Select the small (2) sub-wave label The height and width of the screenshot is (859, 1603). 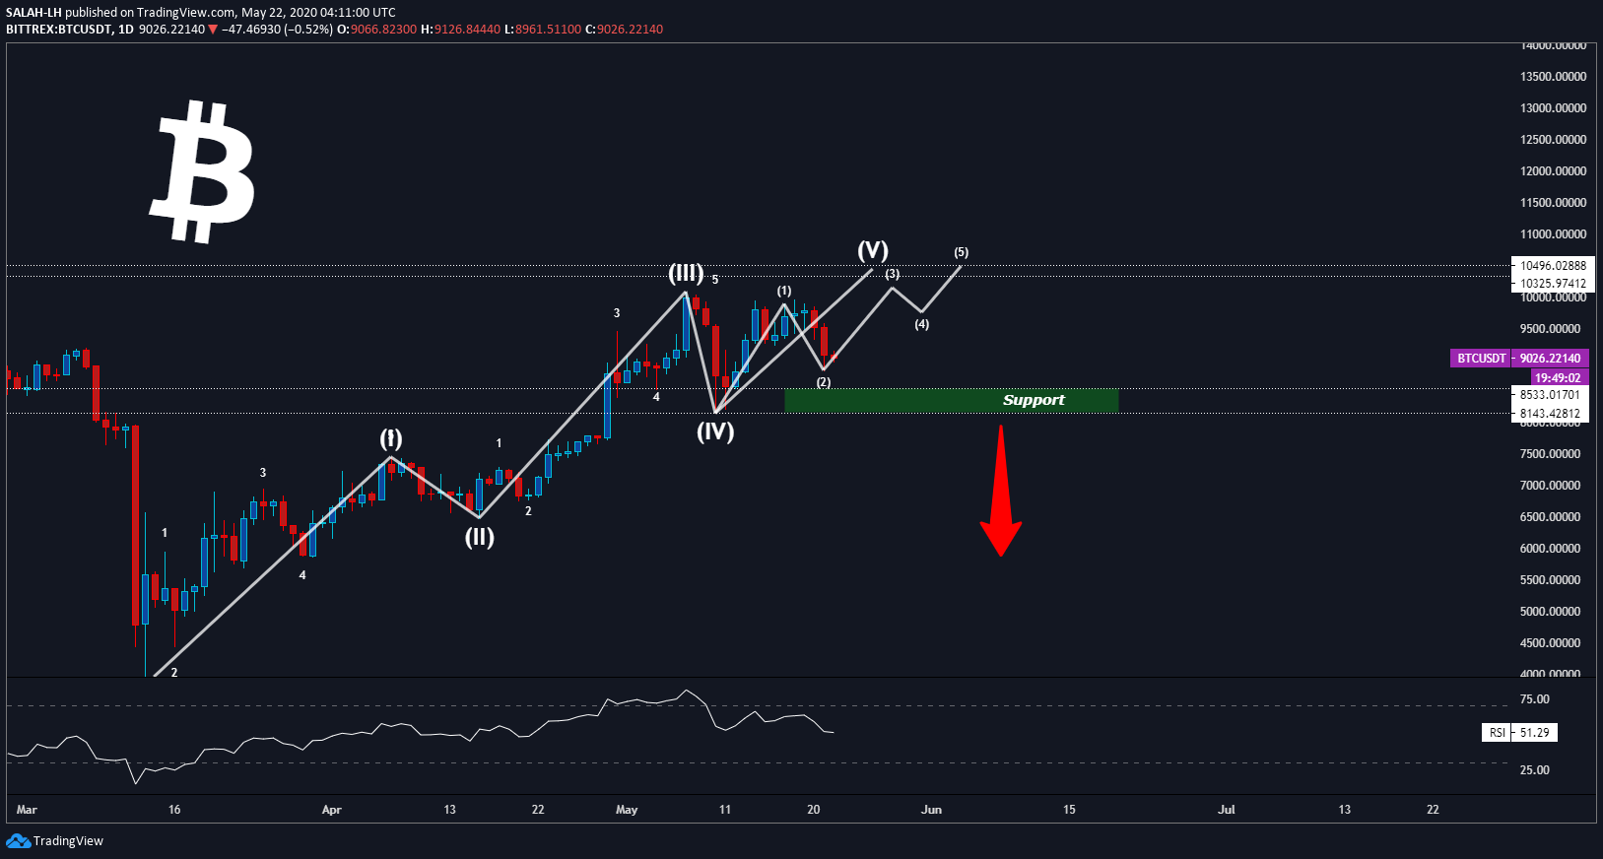pyautogui.click(x=824, y=382)
